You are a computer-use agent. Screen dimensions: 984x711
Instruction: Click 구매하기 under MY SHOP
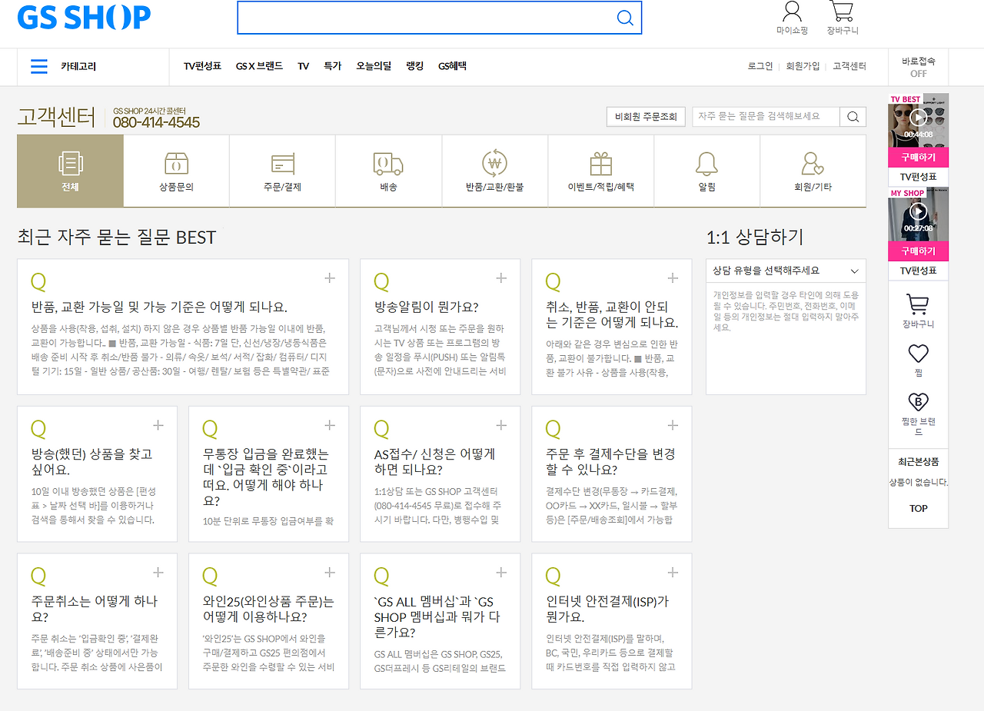click(x=918, y=251)
